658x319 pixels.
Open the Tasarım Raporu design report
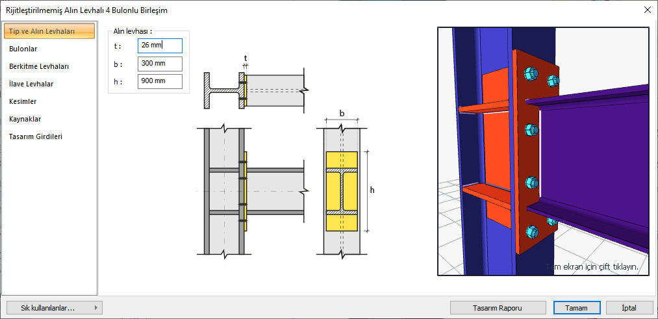pos(499,307)
